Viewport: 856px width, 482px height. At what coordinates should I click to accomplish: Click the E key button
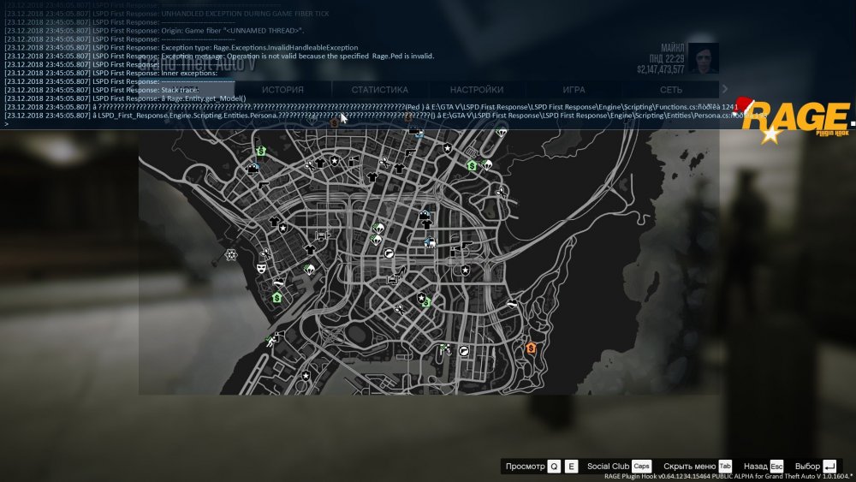coord(571,467)
